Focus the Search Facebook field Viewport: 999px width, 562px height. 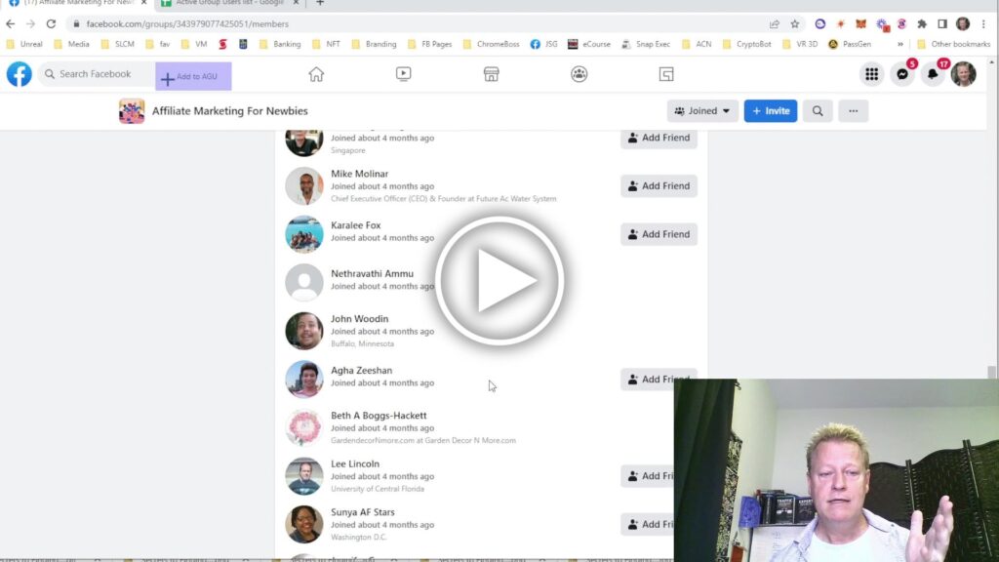tap(97, 74)
